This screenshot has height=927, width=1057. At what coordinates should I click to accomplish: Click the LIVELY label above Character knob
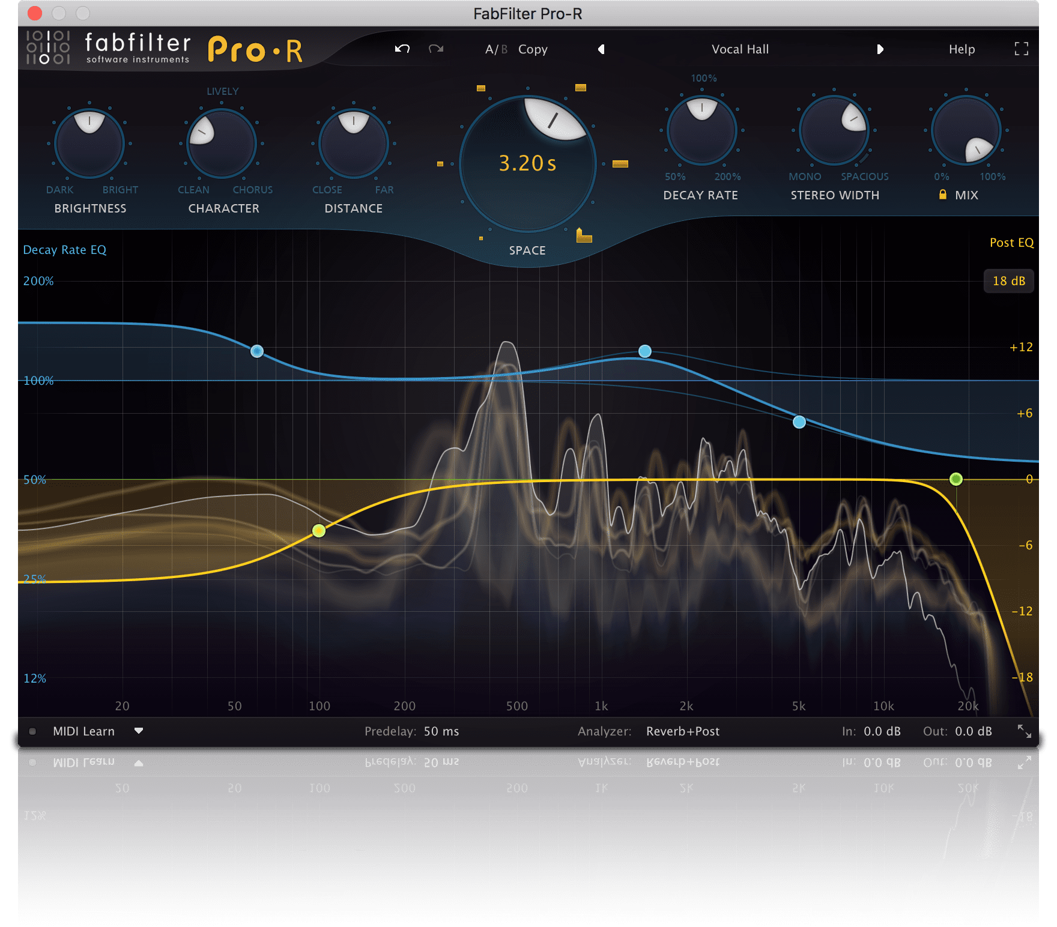click(223, 91)
